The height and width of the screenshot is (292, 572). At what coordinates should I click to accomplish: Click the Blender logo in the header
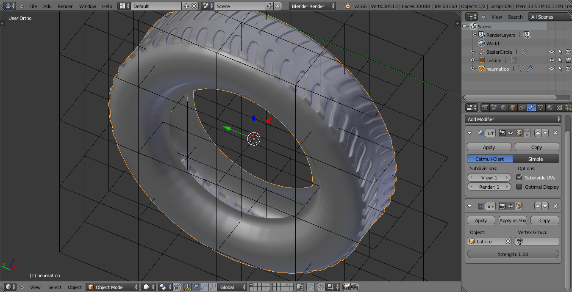(347, 6)
